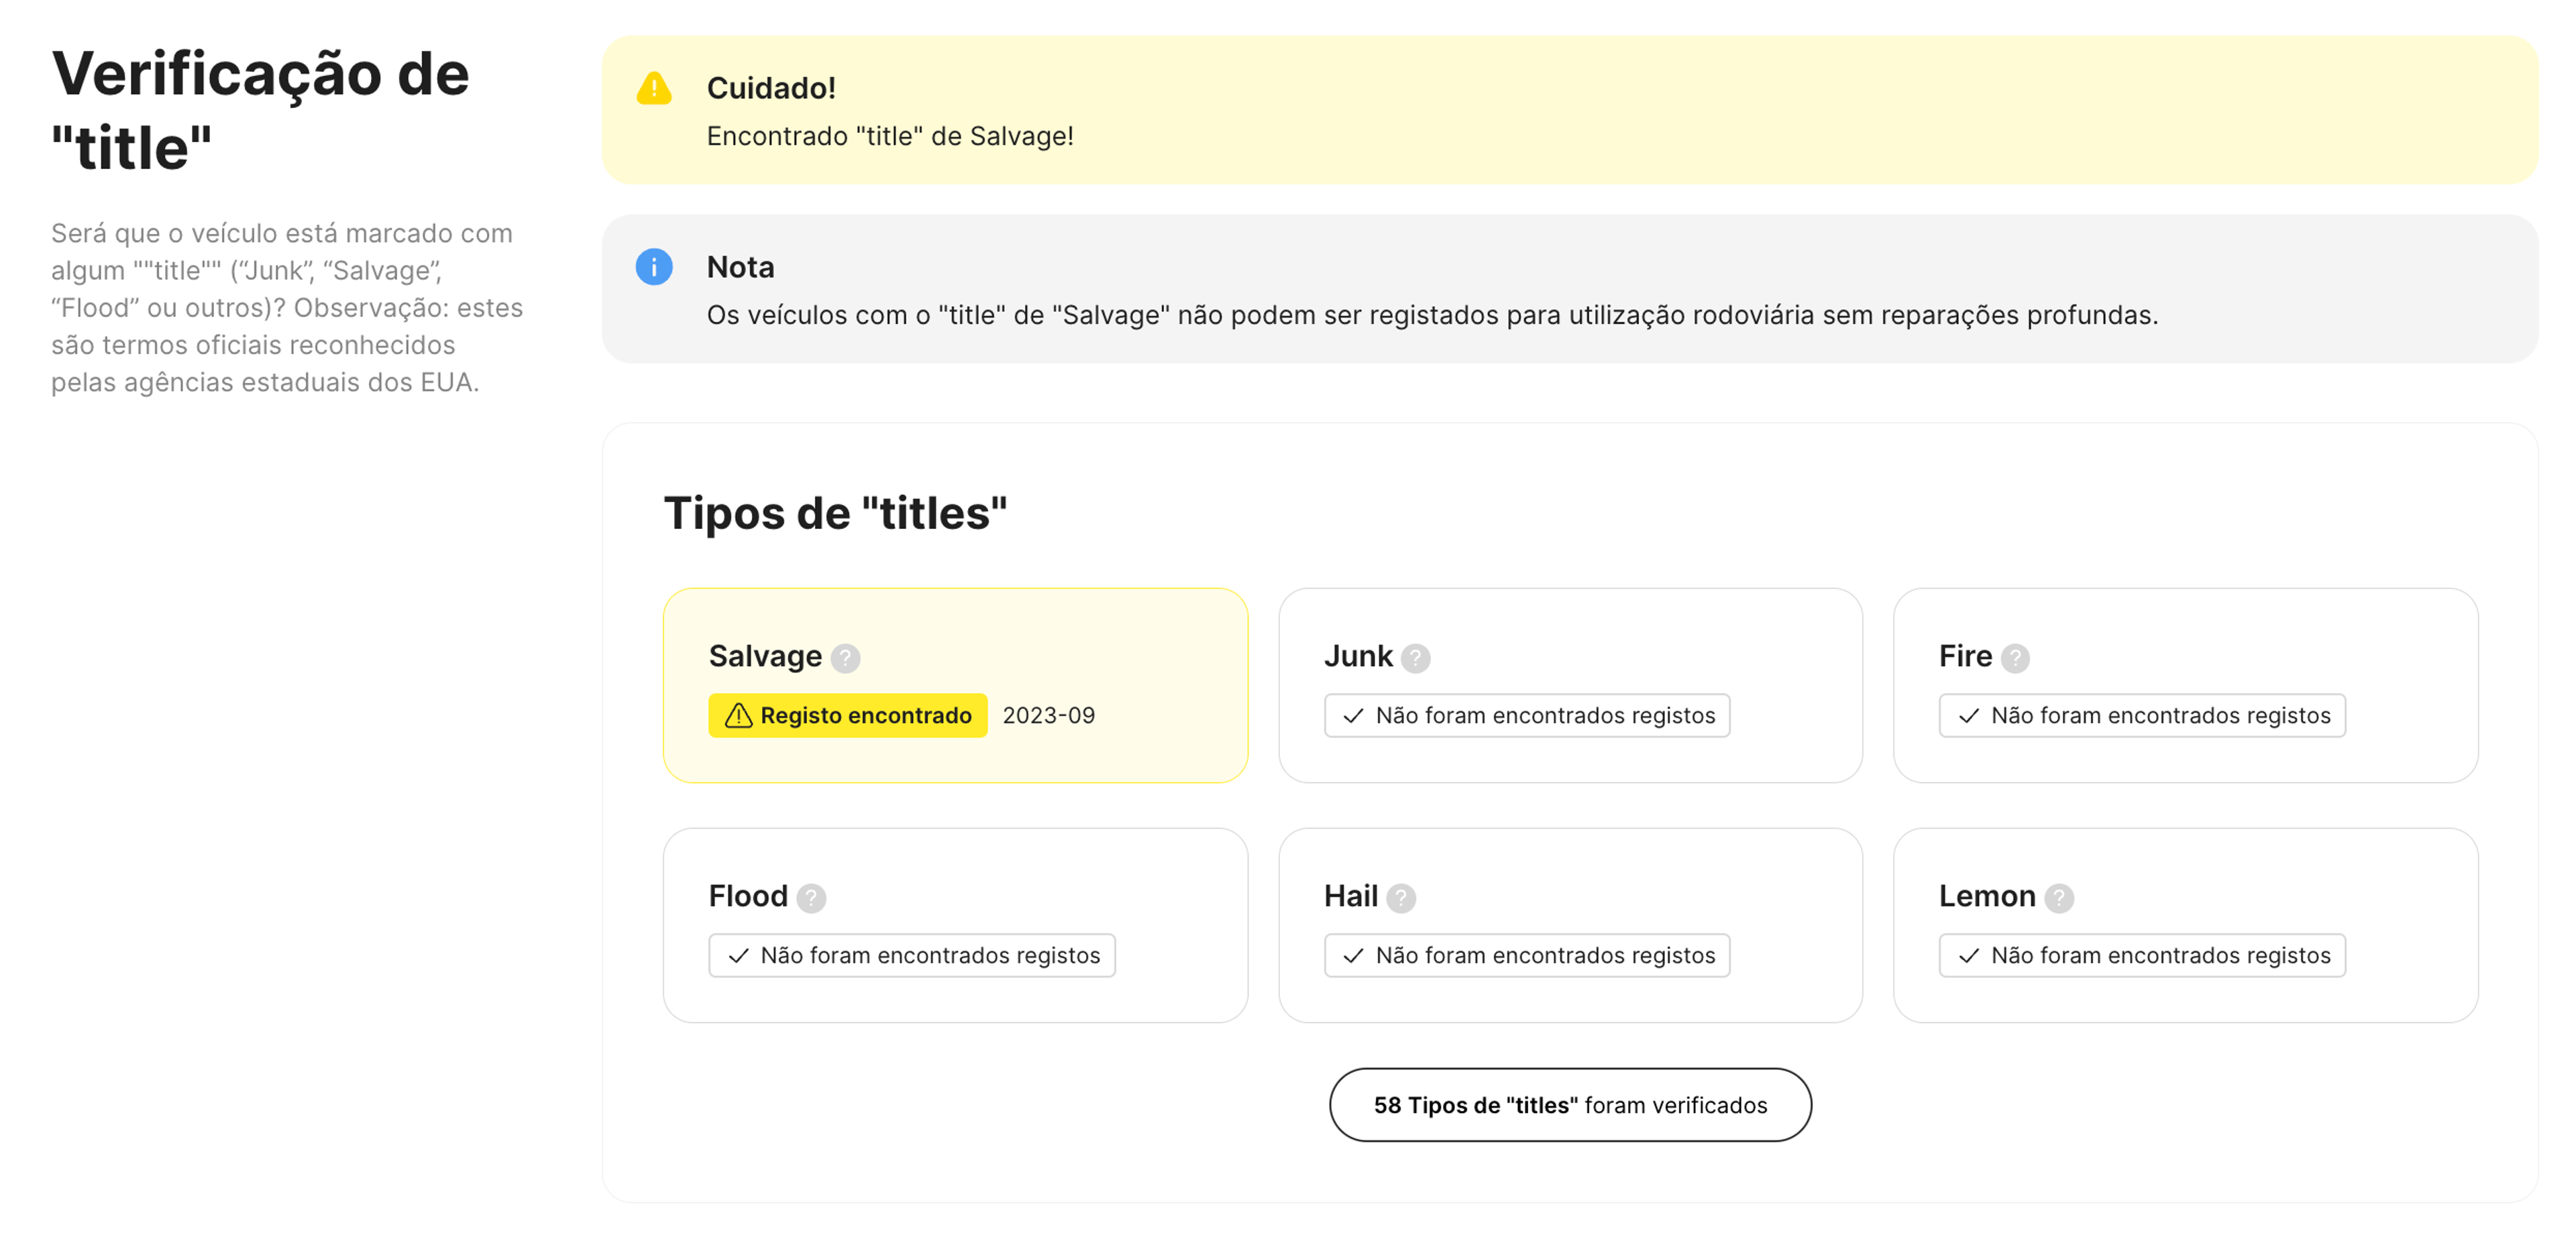
Task: Click the blue info icon in Nota
Action: 654,267
